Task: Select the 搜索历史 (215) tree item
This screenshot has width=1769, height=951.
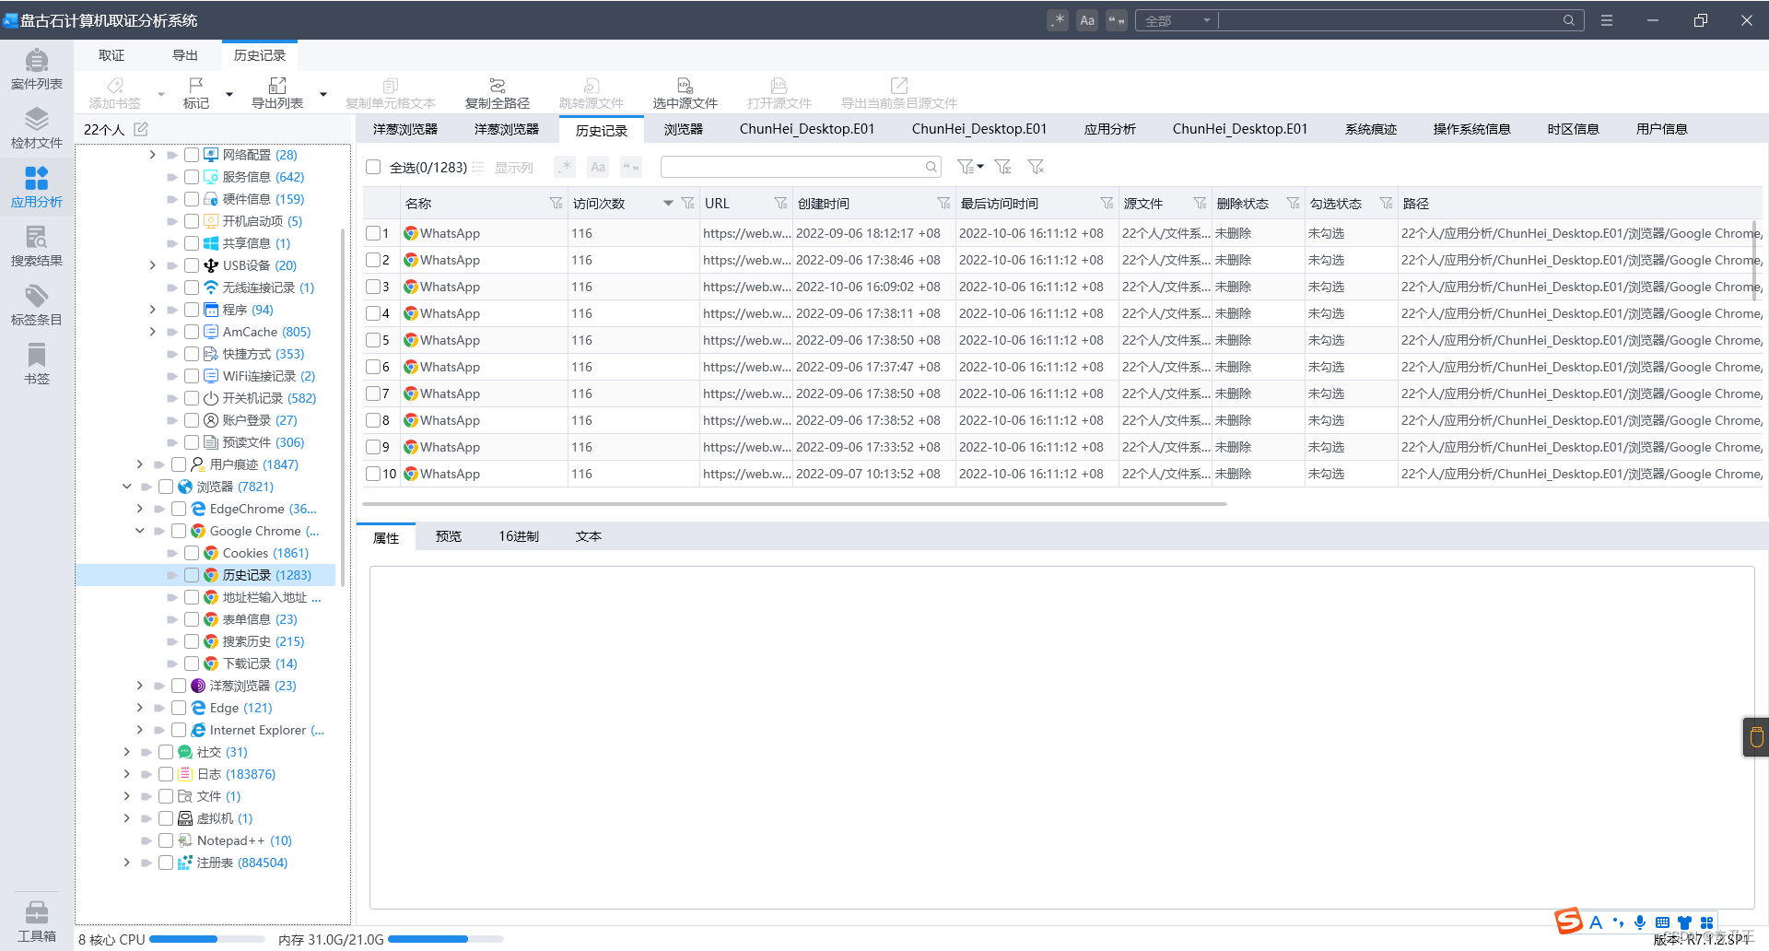Action: (x=263, y=641)
